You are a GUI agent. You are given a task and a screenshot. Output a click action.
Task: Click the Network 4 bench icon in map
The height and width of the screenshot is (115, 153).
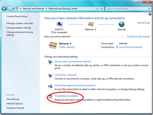click(x=91, y=24)
